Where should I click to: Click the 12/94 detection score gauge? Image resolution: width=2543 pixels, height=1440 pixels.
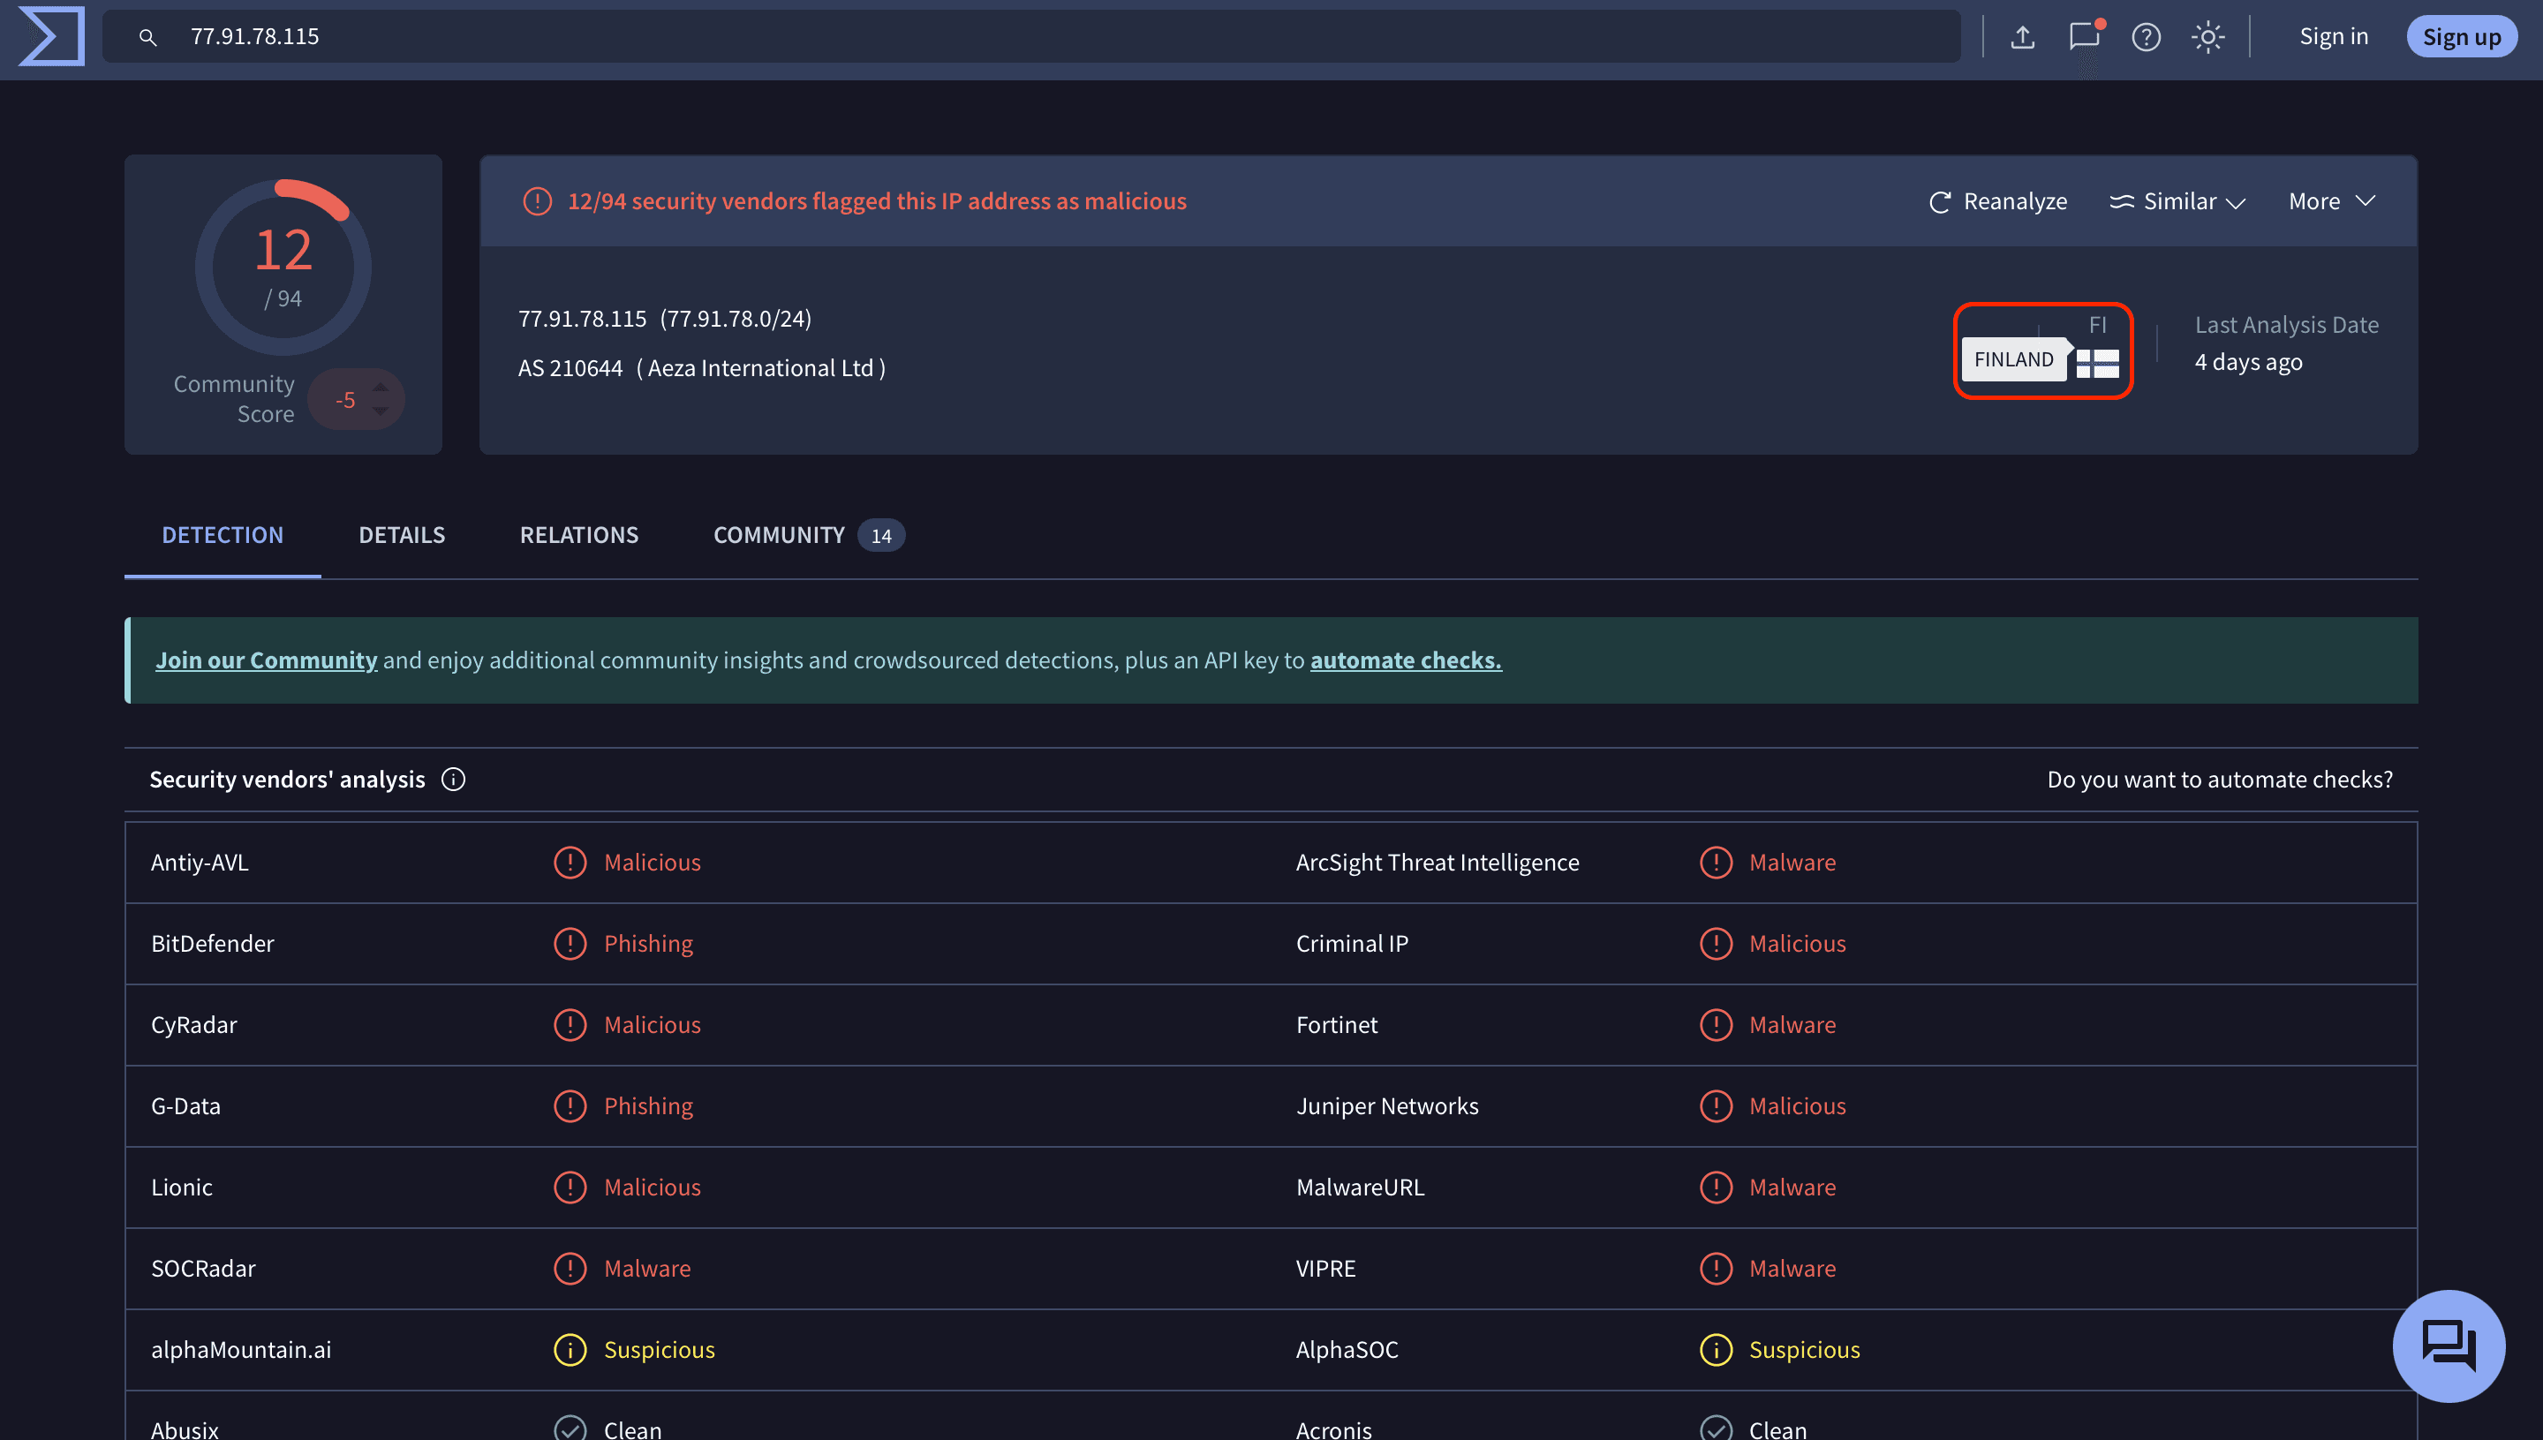(x=283, y=267)
